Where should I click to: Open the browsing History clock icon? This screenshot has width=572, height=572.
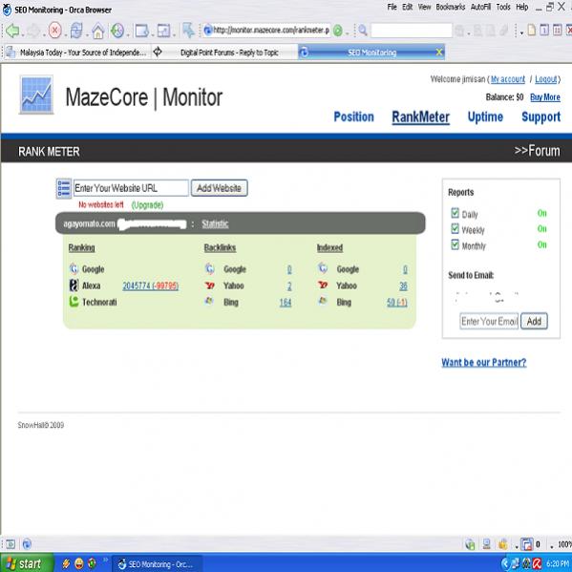pos(117,31)
